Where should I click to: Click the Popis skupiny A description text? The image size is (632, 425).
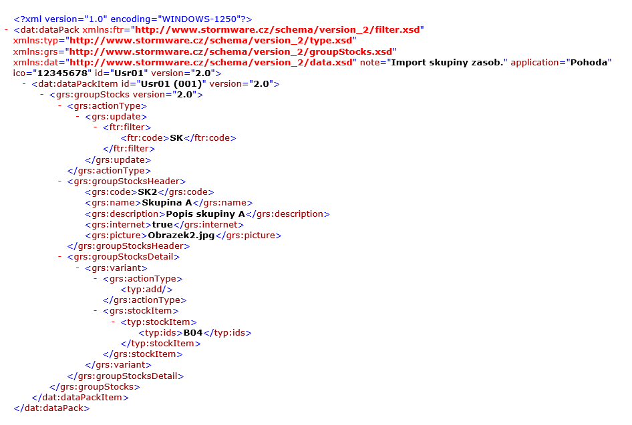click(x=206, y=214)
